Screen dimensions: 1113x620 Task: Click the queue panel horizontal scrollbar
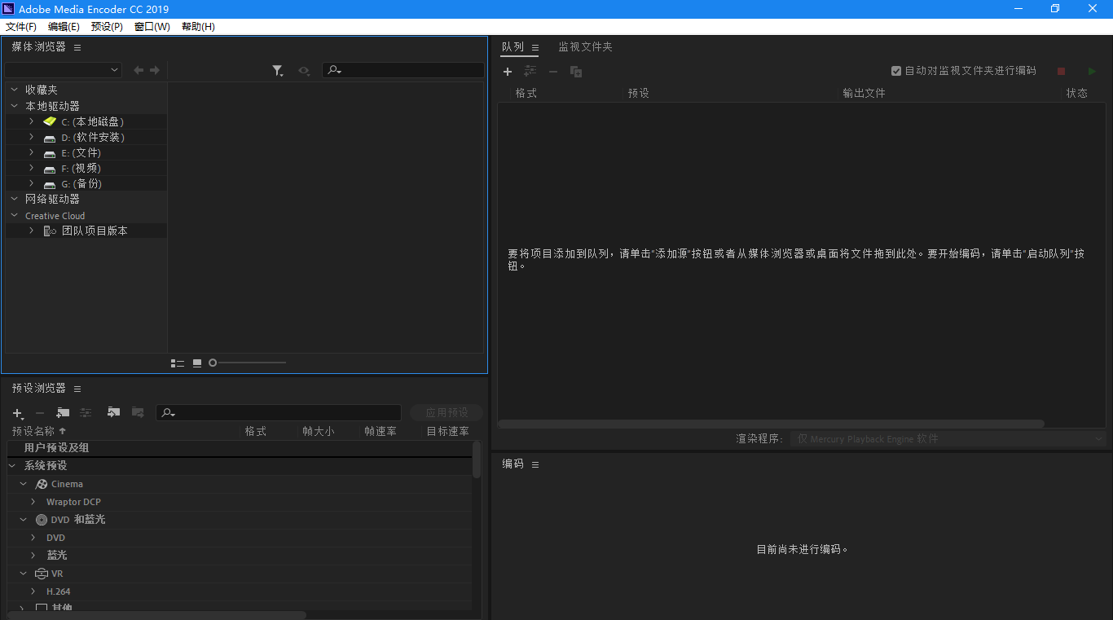[771, 424]
